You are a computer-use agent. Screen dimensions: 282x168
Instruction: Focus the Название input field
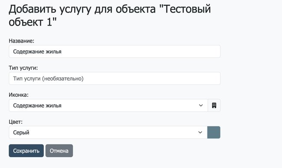[x=115, y=52]
